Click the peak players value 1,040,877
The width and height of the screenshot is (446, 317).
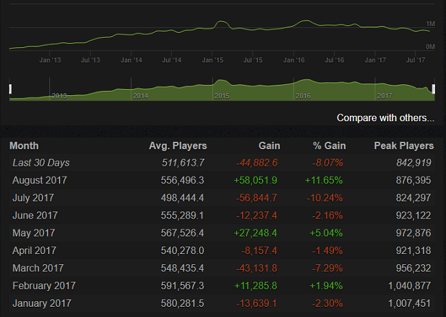pos(410,286)
